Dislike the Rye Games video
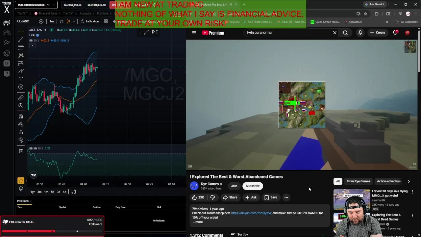The width and height of the screenshot is (421, 237). (212, 197)
